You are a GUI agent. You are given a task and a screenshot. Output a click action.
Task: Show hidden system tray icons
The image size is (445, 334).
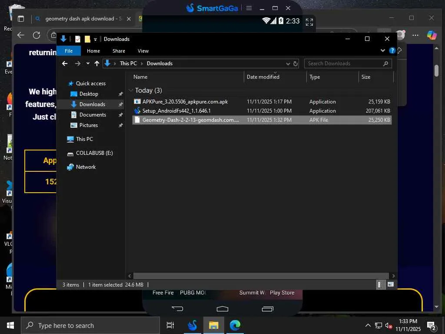coord(368,325)
